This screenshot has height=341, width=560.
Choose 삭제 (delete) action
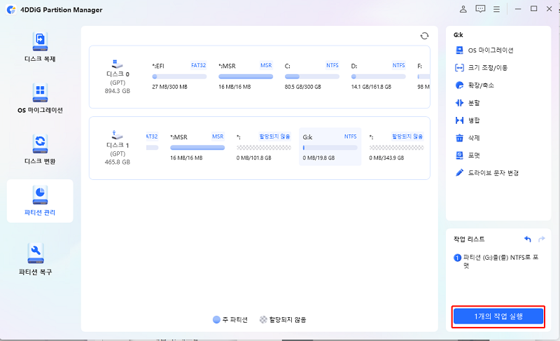point(468,138)
